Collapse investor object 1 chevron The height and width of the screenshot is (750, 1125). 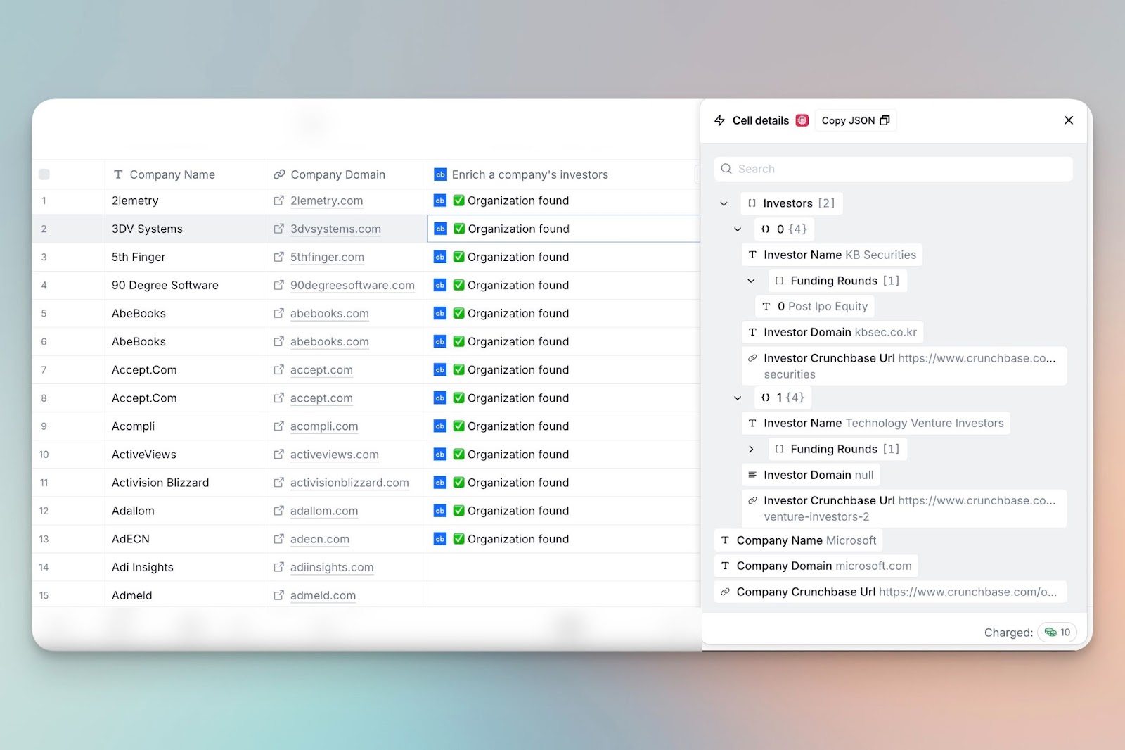point(738,398)
